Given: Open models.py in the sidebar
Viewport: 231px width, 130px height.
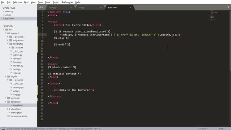Looking at the screenshot, I should [x=18, y=66].
